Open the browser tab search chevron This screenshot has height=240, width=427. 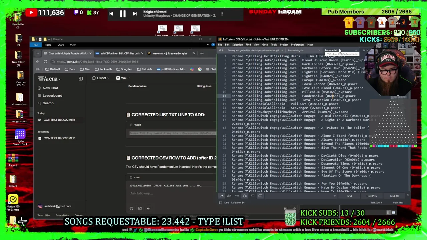37,53
